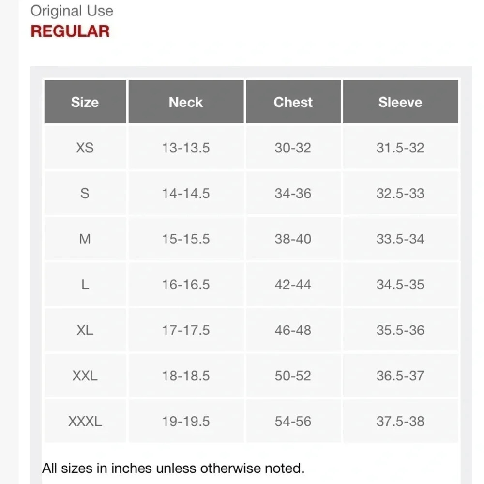The height and width of the screenshot is (484, 484).
Task: Select the XL size row label
Action: coord(85,330)
